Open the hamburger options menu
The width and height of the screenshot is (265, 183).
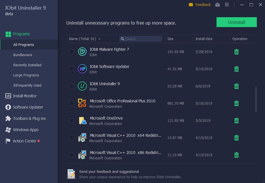227,5
